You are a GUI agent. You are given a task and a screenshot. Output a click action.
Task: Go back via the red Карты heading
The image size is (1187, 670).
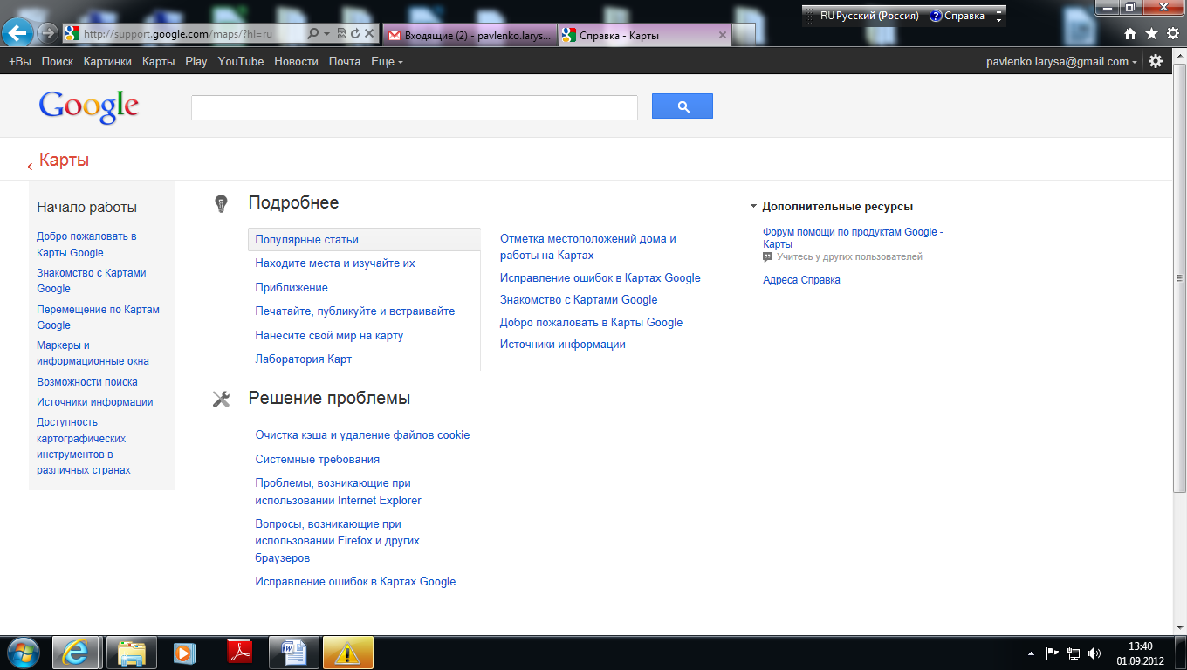point(64,161)
